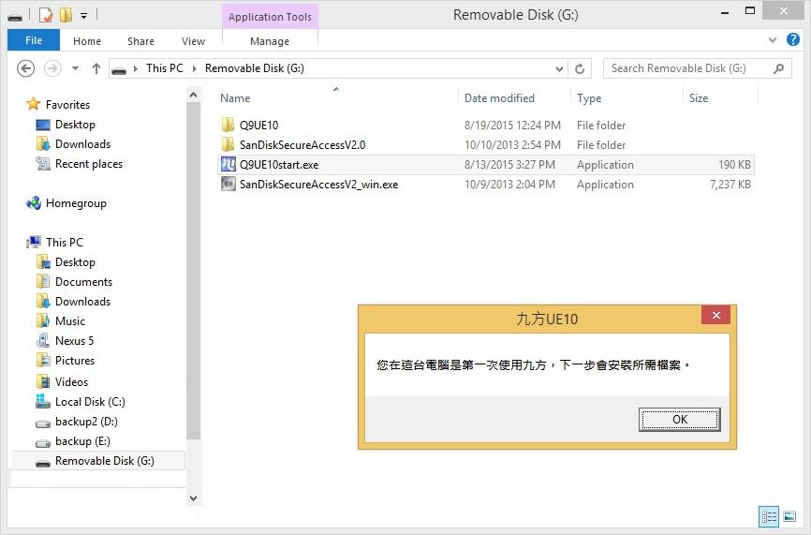Sort by the Type column header

589,97
